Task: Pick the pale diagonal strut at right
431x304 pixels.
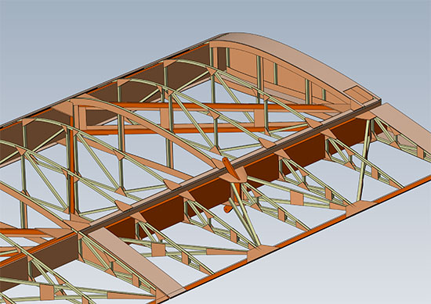Action: pos(363,160)
